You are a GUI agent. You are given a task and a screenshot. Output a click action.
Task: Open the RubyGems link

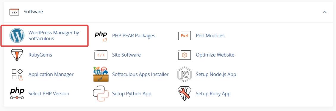(x=40, y=55)
